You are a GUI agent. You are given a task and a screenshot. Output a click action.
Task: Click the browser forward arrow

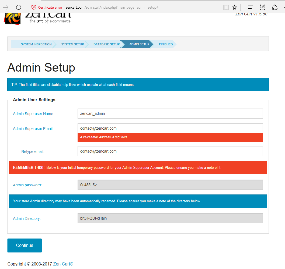pyautogui.click(x=6, y=7)
